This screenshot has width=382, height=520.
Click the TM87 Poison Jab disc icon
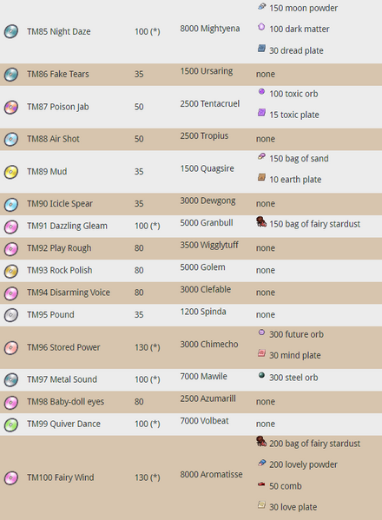pos(11,107)
